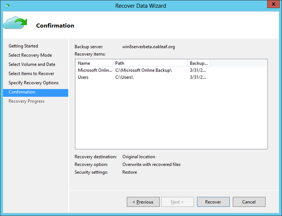Click the Recovery destination label
The width and height of the screenshot is (282, 216).
96,157
